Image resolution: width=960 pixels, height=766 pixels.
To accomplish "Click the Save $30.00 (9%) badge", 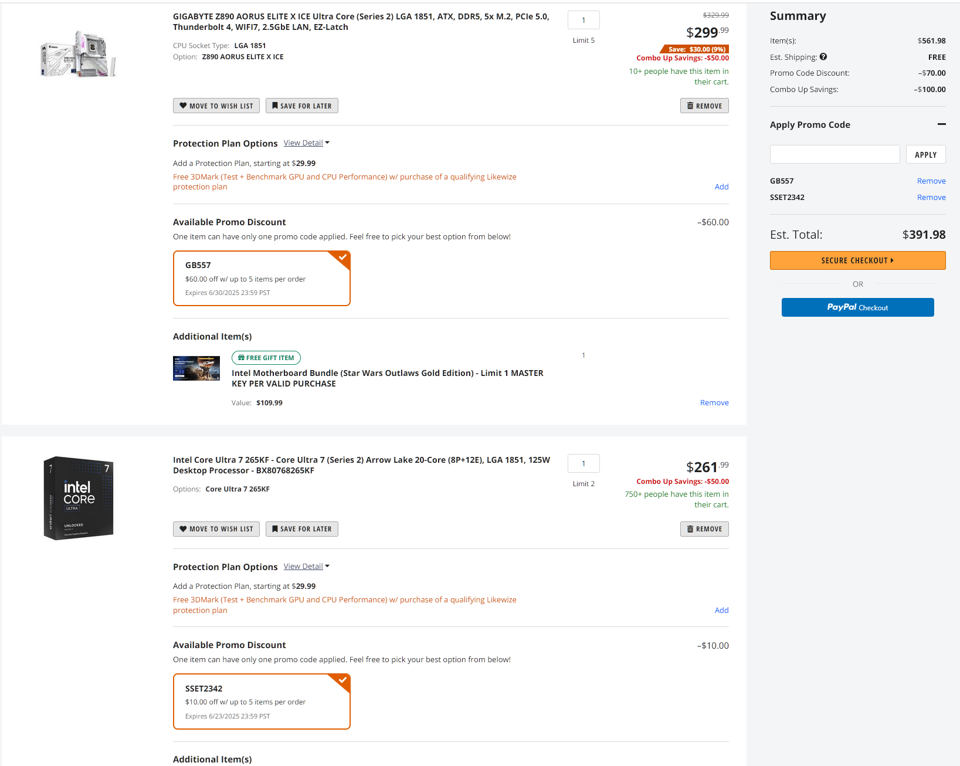I will coord(695,49).
